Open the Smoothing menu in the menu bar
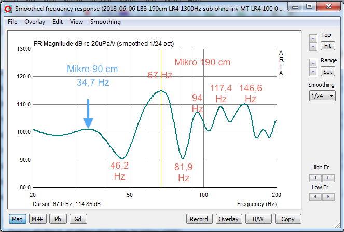344x232 pixels. (105, 22)
